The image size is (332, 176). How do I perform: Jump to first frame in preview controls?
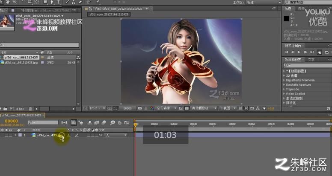[x=286, y=52]
